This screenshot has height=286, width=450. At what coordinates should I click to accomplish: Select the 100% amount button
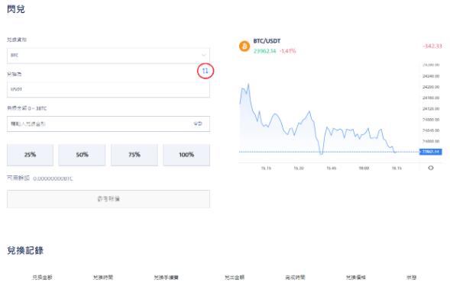[186, 155]
